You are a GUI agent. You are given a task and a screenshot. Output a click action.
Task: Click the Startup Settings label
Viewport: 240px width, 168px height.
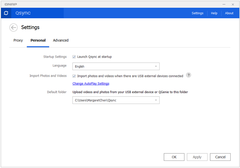pos(55,57)
